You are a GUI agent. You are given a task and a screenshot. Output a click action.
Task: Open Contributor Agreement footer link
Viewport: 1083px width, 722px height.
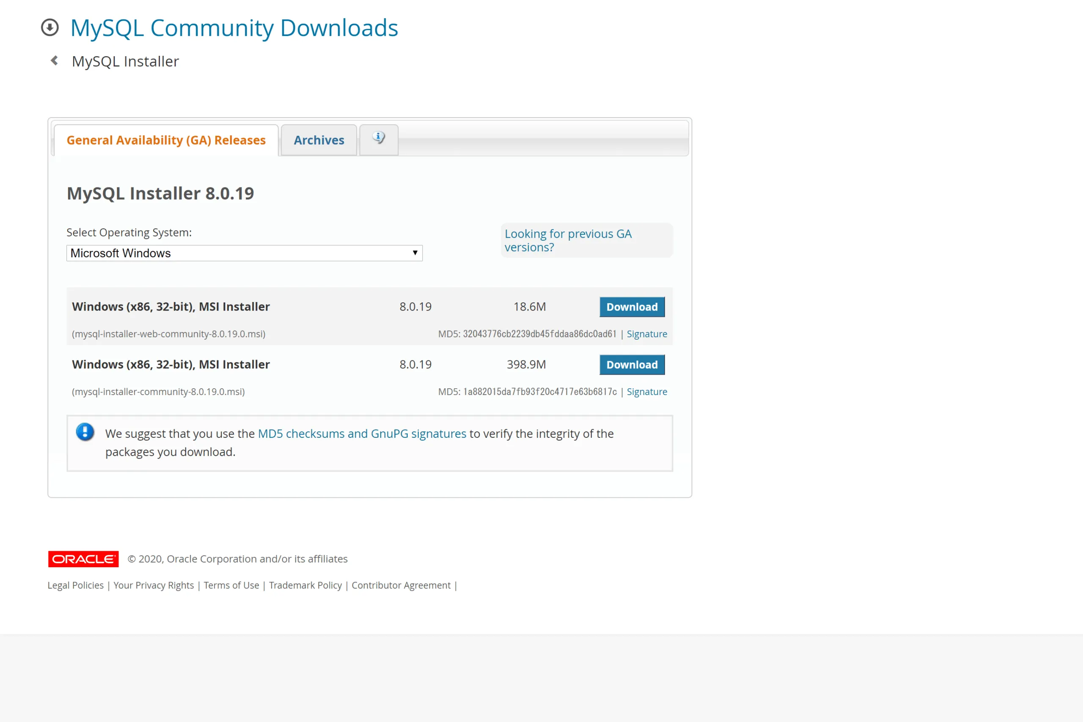401,585
